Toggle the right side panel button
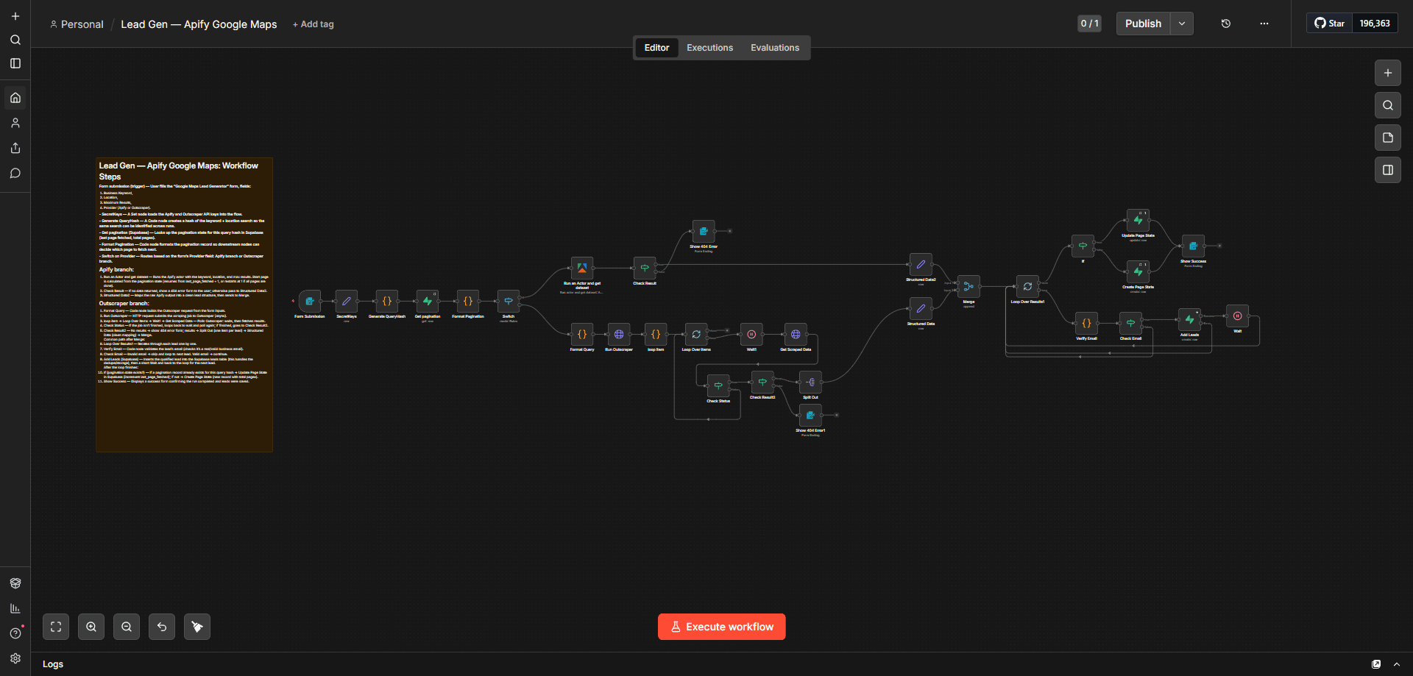The width and height of the screenshot is (1413, 676). tap(1388, 170)
